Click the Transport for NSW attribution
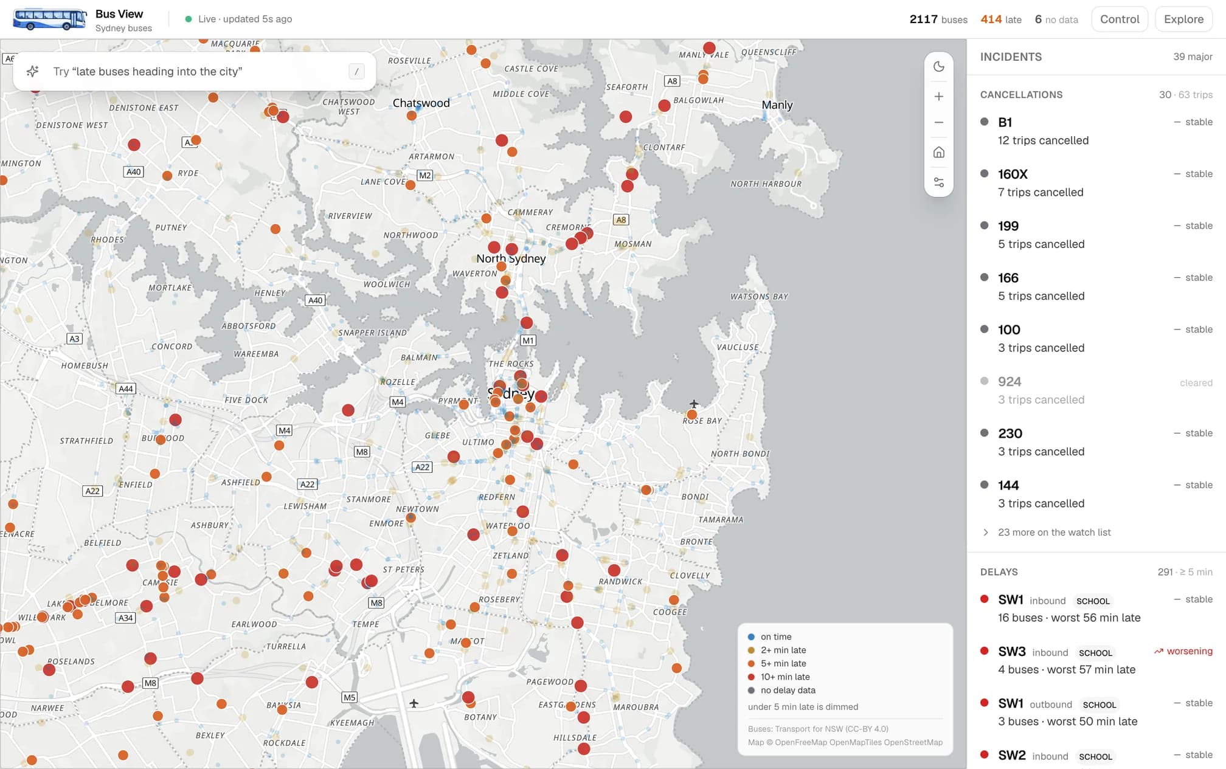Viewport: 1226px width, 769px height. tap(819, 729)
